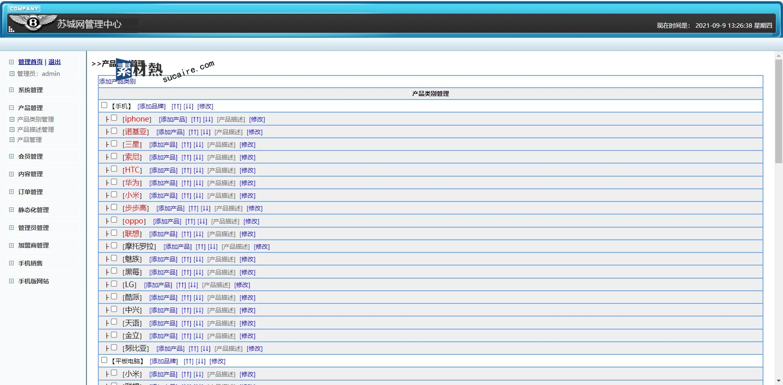Move iphone row up with ↑↑
Image resolution: width=783 pixels, height=385 pixels.
pos(196,119)
